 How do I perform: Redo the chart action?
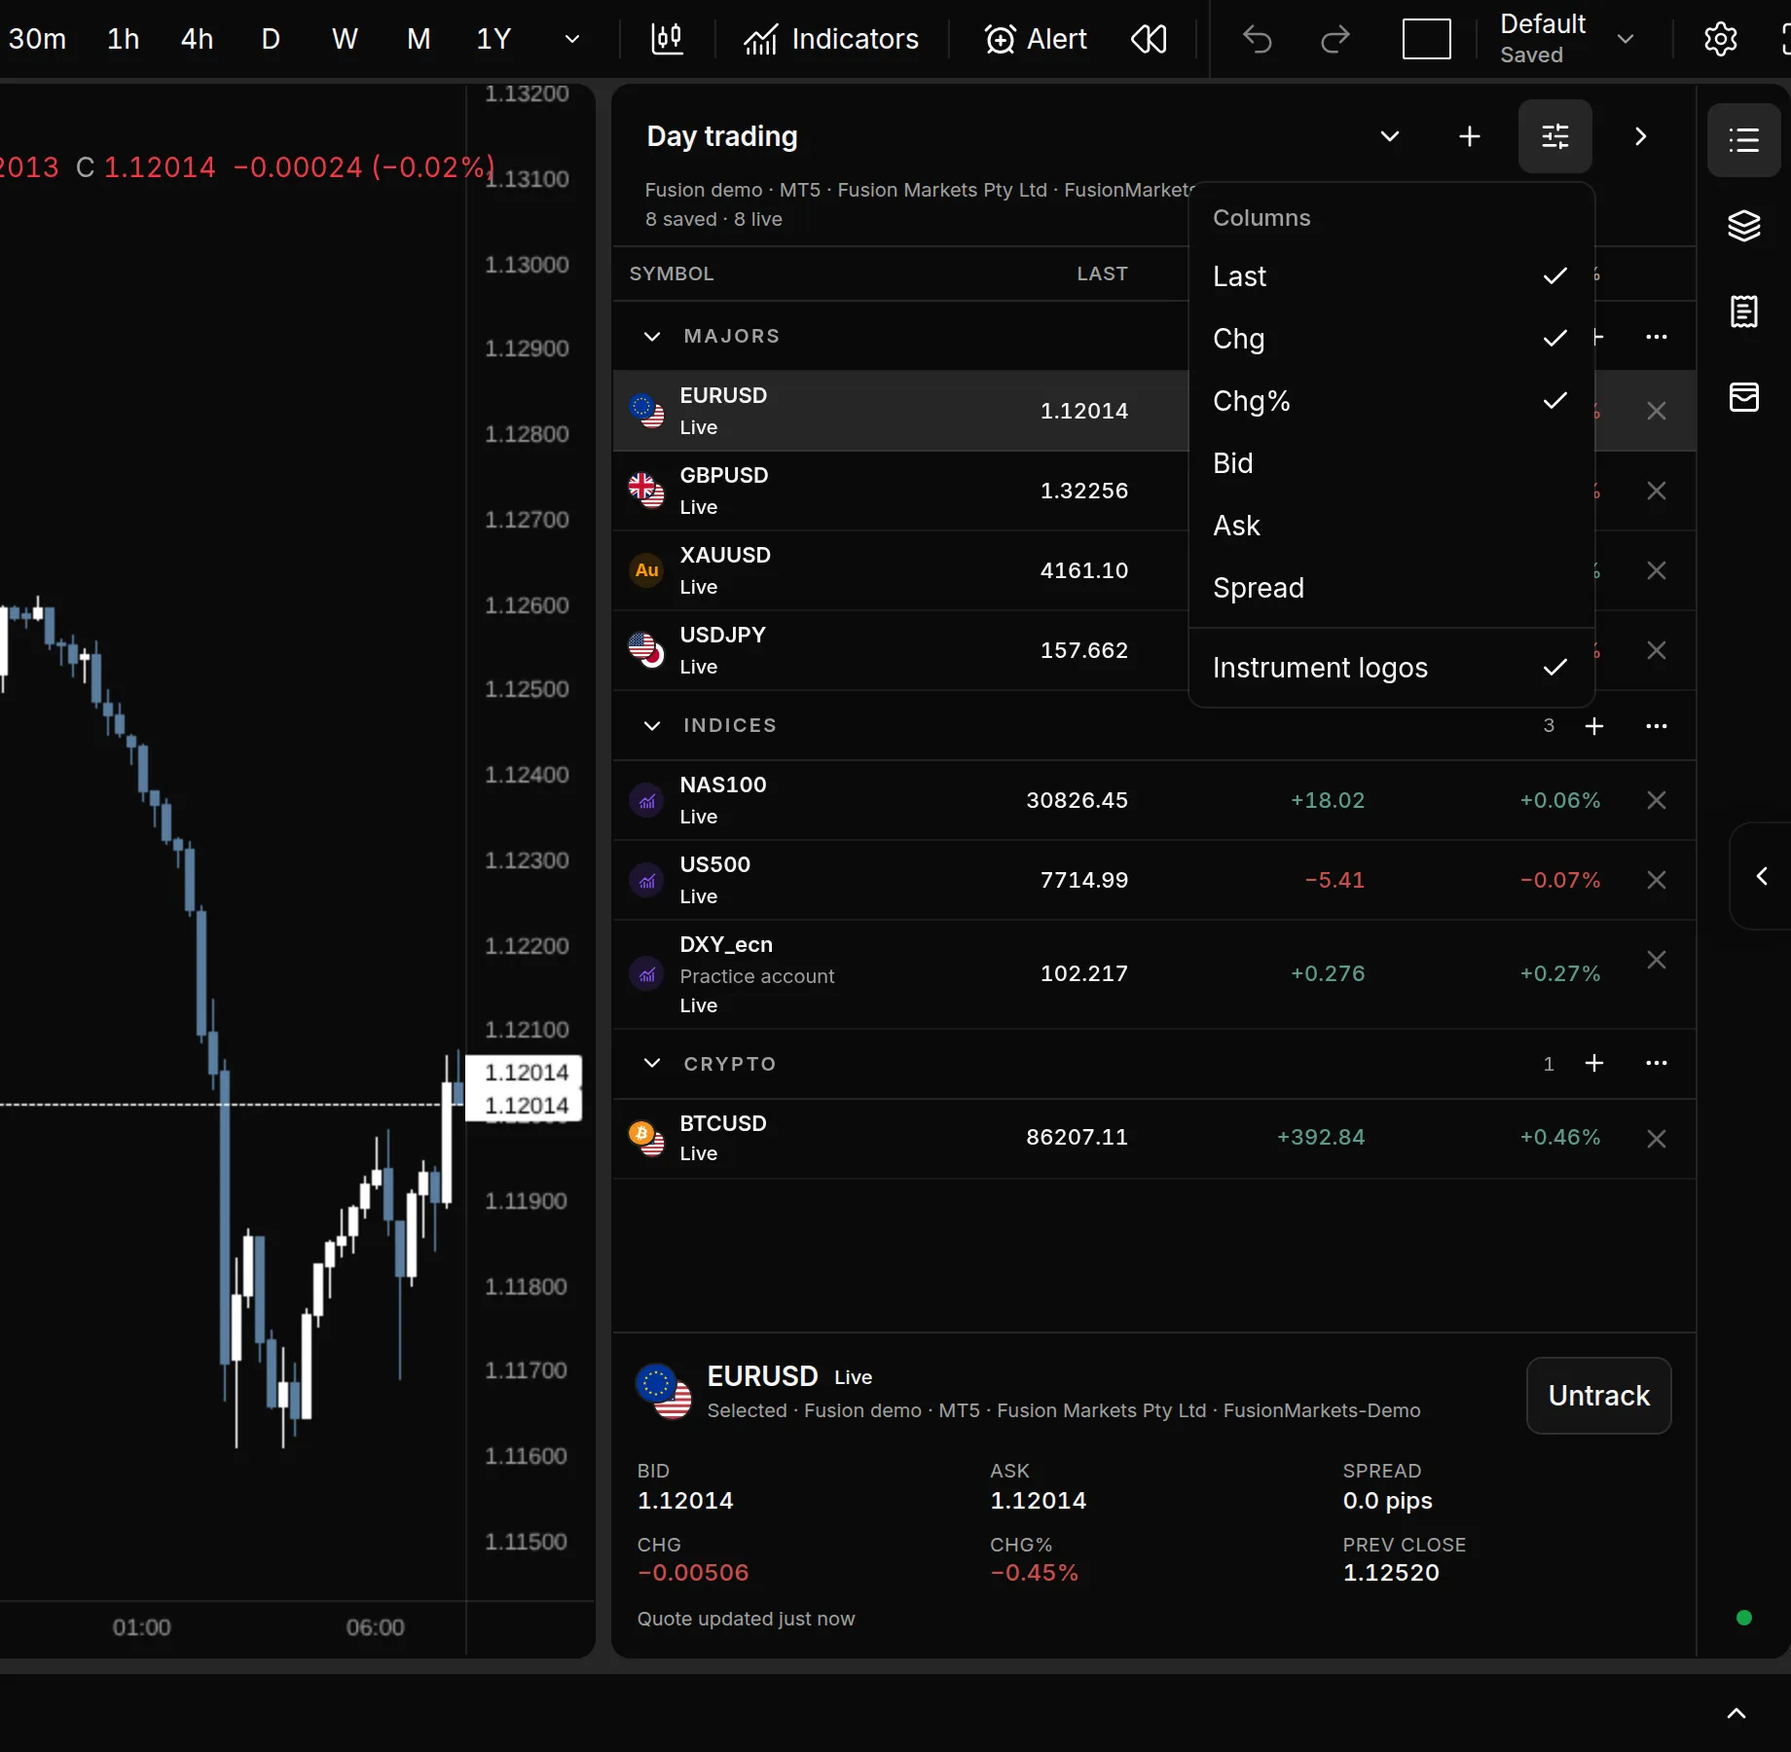coord(1335,39)
